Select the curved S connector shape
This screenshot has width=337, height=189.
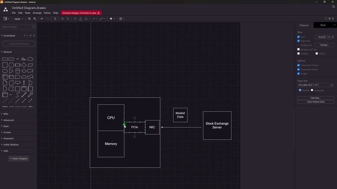(17, 94)
